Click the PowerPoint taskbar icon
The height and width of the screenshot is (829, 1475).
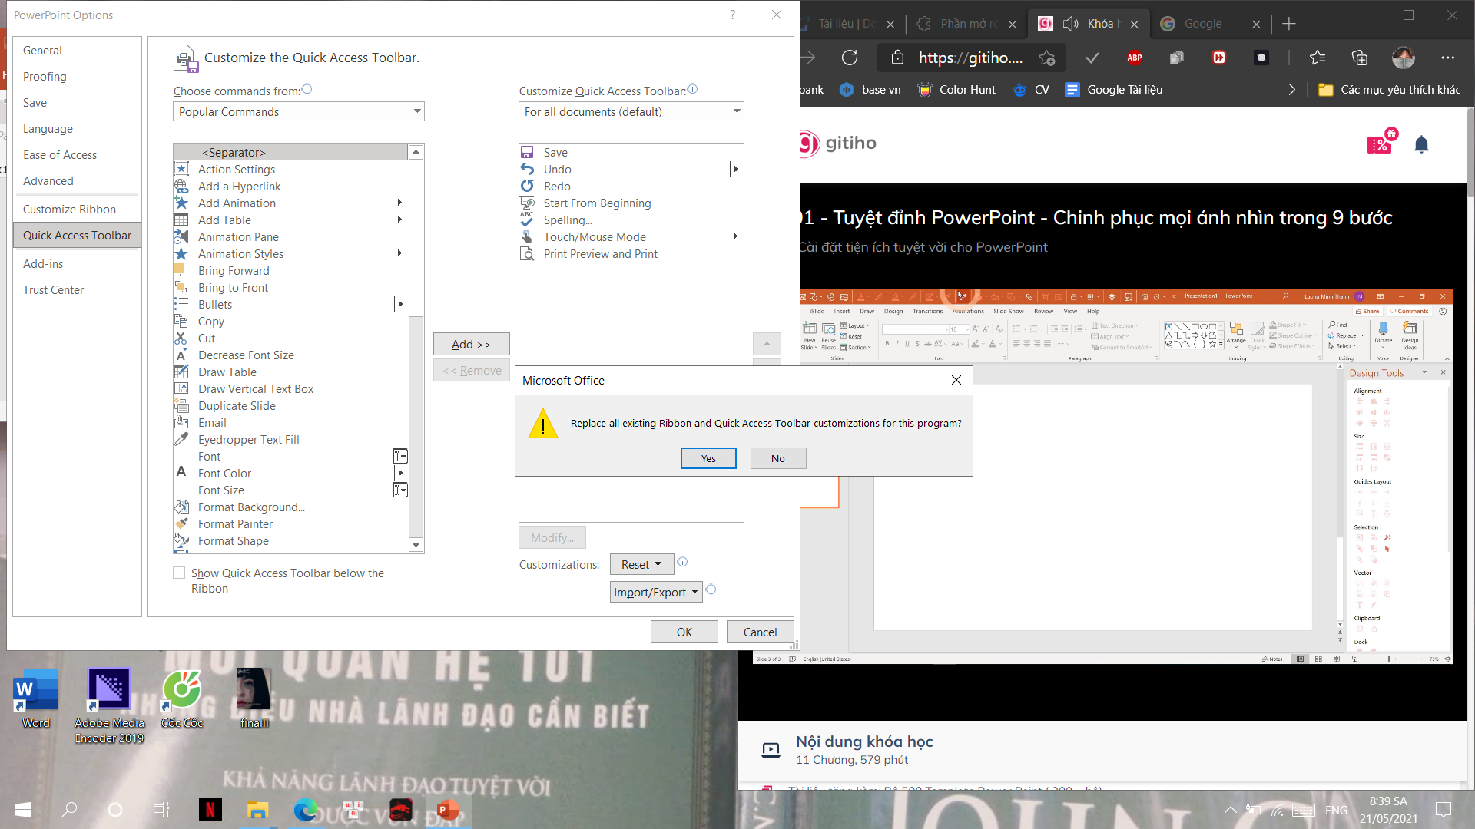point(448,809)
